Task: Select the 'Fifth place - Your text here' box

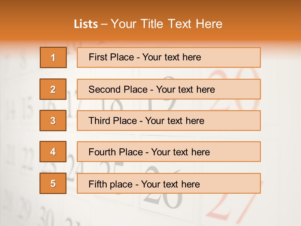Action: coord(169,183)
